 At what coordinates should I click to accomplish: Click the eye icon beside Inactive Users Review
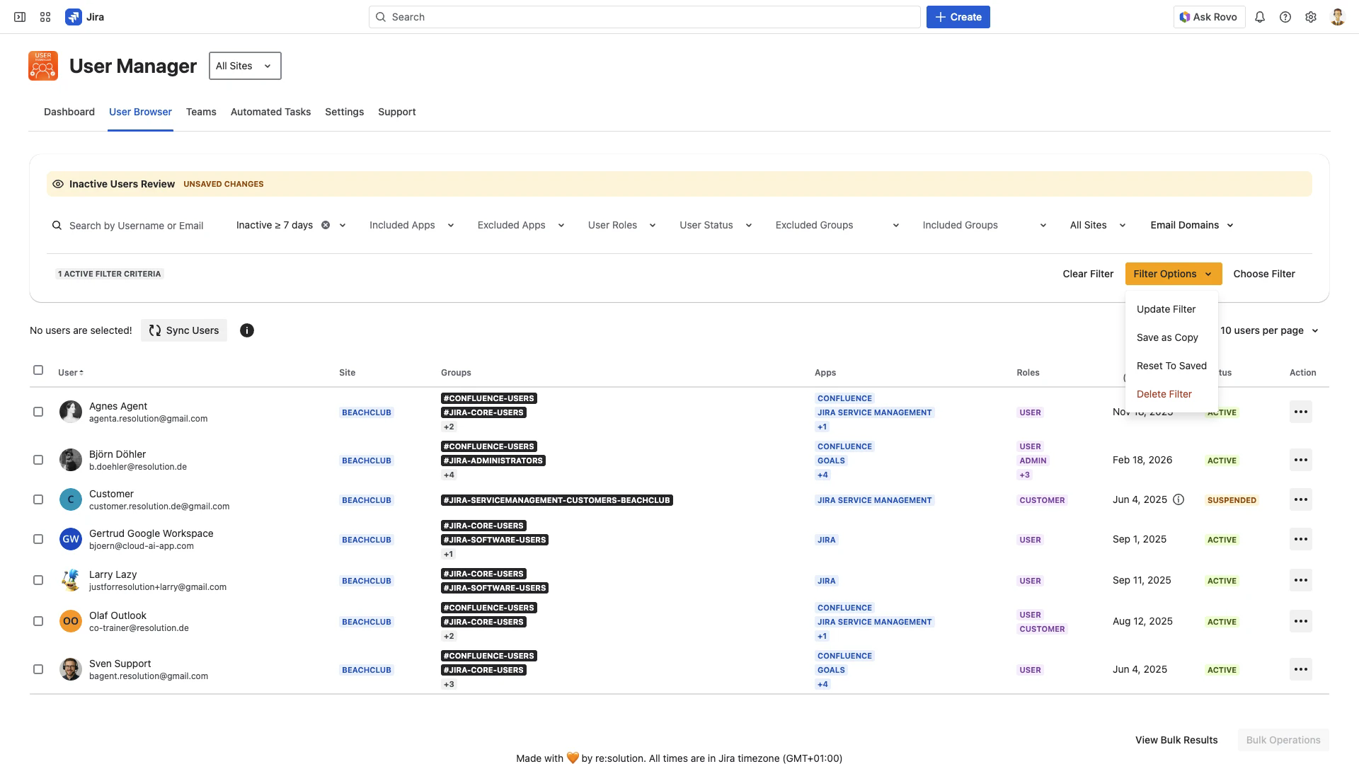pyautogui.click(x=58, y=183)
